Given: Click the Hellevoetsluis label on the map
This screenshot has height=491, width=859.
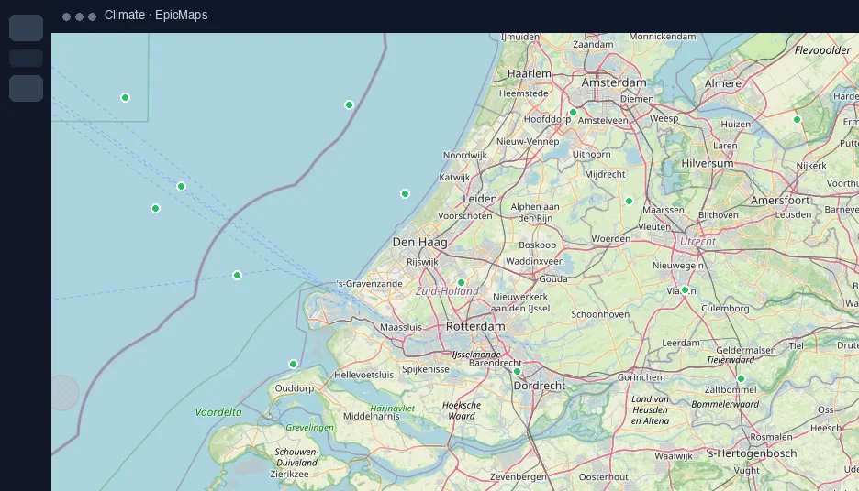Looking at the screenshot, I should (x=363, y=375).
